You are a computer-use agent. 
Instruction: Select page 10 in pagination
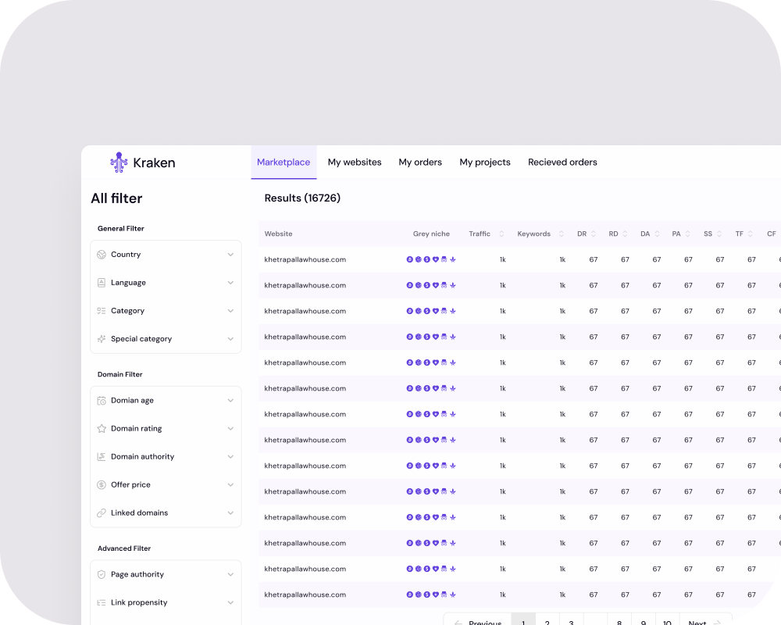pos(668,620)
